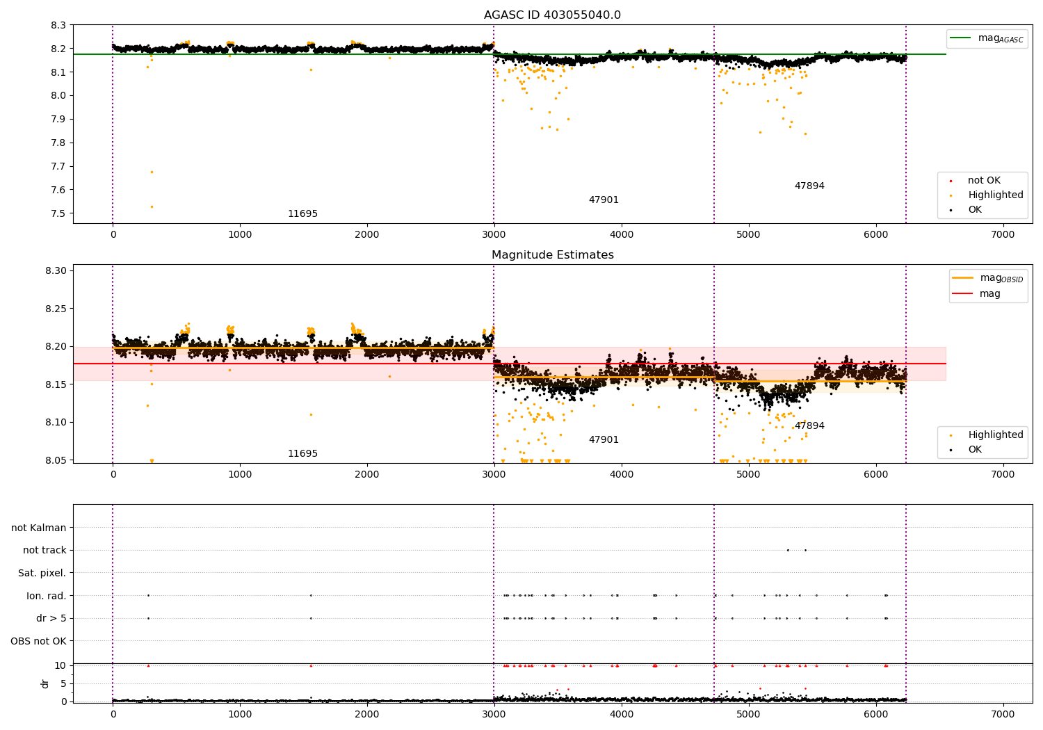Screen dimensions: 1043x730
Task: Click the '8.05' y-tick of middle panel
Action: pos(56,461)
